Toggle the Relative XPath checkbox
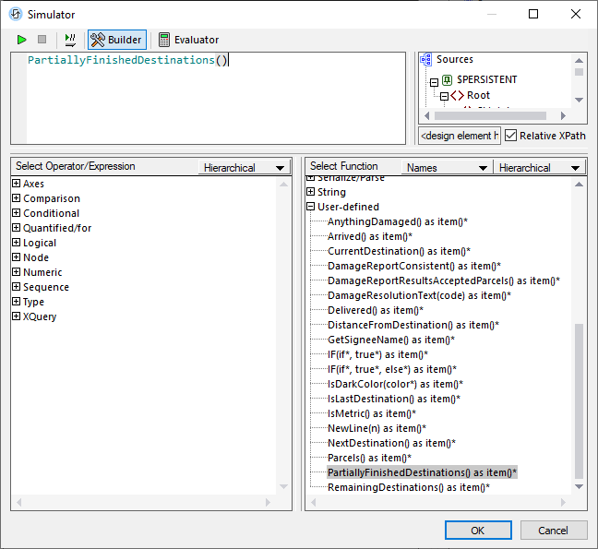The width and height of the screenshot is (598, 549). tap(511, 136)
